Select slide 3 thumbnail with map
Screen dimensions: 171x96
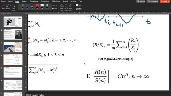click(13, 47)
